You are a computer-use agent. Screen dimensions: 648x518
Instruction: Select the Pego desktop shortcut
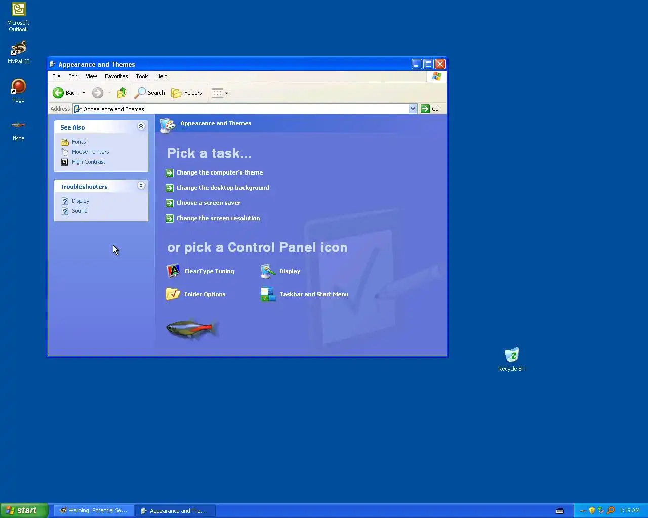coord(18,91)
